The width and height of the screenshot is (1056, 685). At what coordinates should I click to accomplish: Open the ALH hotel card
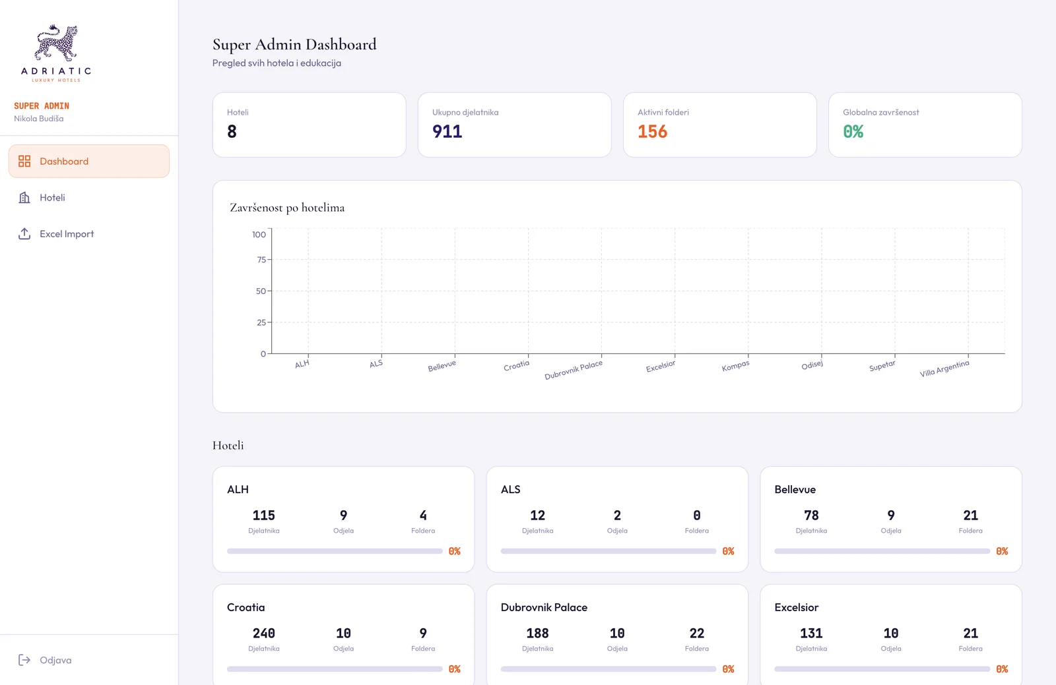click(x=343, y=520)
